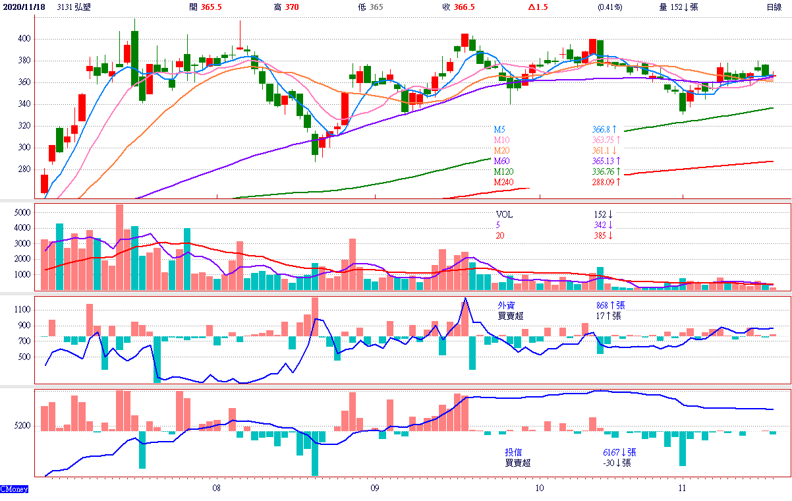The image size is (792, 501).
Task: Click the 外資 買賣超 indicator label
Action: pyautogui.click(x=509, y=310)
